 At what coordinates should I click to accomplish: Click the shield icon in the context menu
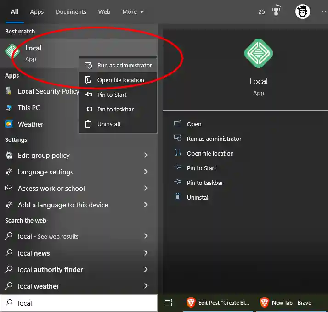88,66
